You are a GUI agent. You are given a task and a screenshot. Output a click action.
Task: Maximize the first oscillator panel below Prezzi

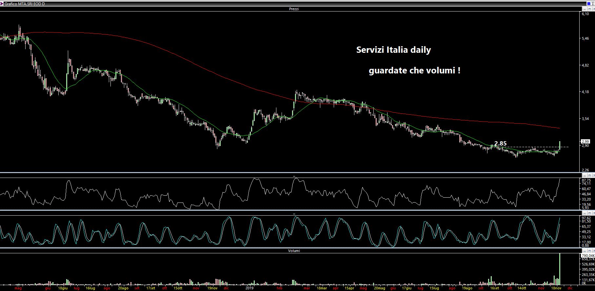[589, 176]
